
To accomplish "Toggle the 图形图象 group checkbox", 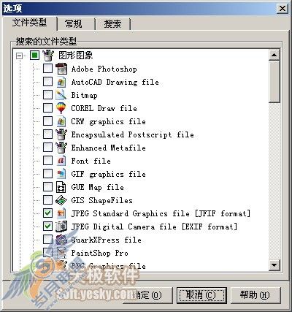I will click(34, 56).
